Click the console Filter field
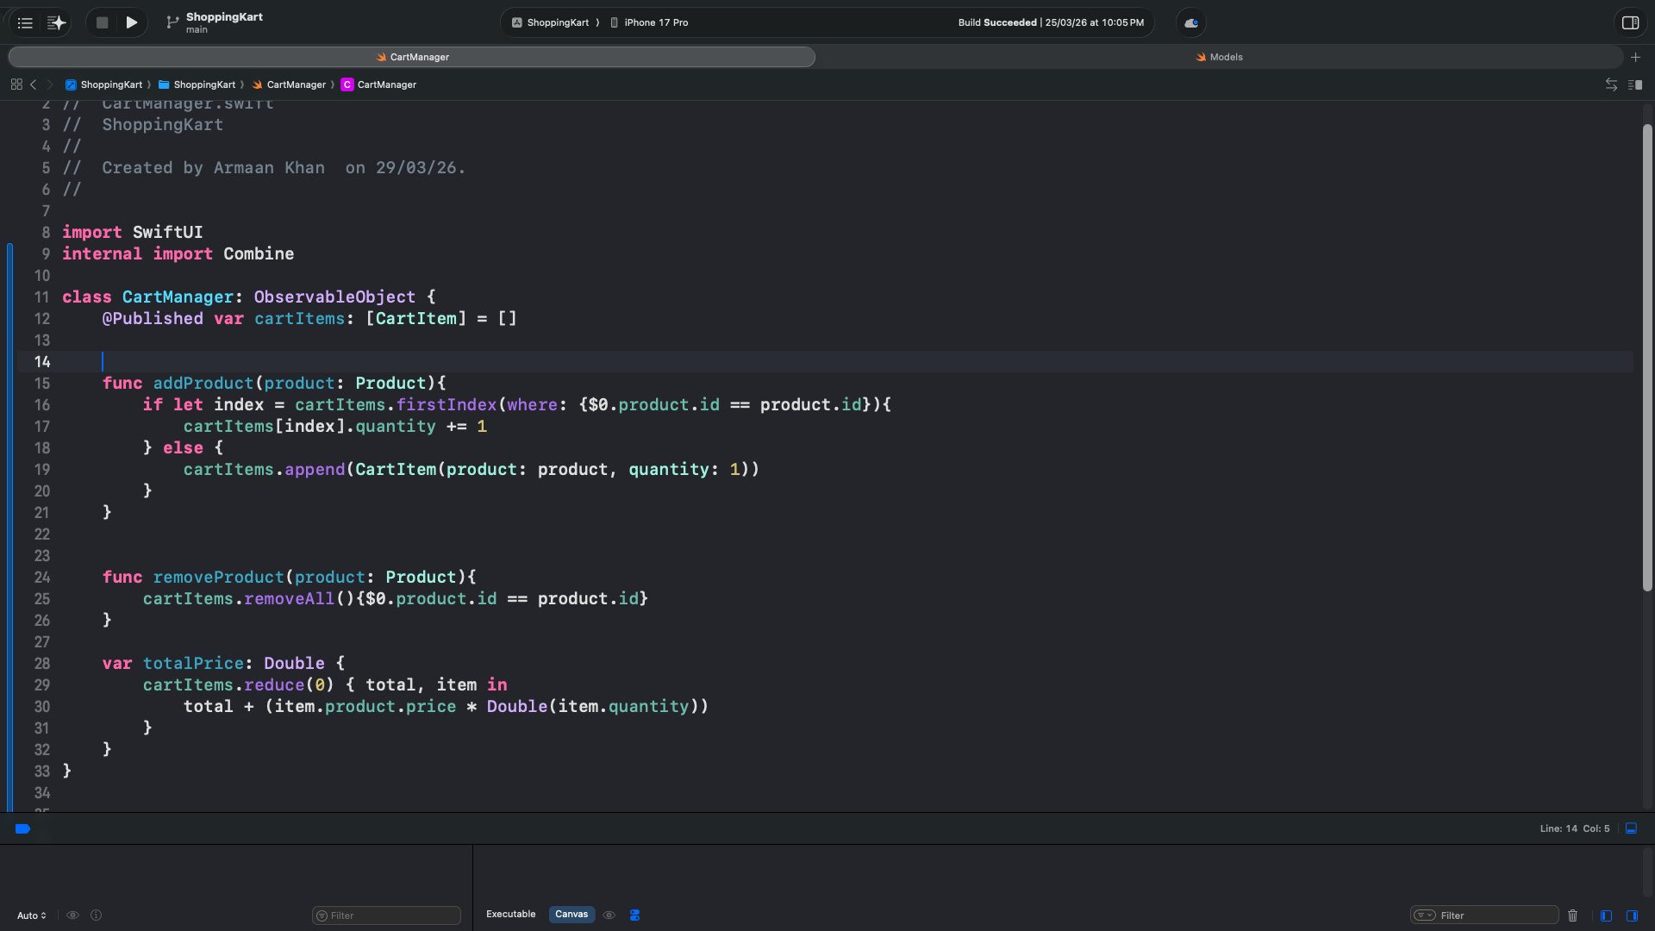This screenshot has height=931, width=1655. pos(1493,915)
